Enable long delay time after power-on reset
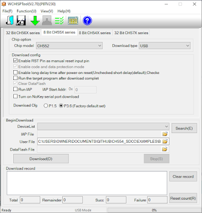Viewport: 202px width, 213px height. [15, 72]
